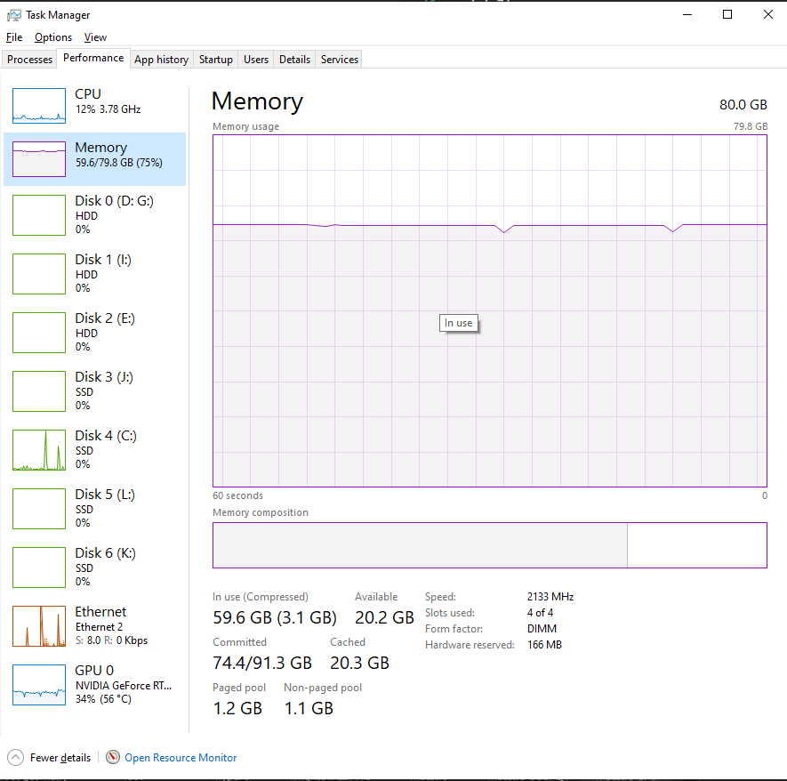This screenshot has width=787, height=781.
Task: Click the Fewer details collapse arrow icon
Action: (x=15, y=757)
